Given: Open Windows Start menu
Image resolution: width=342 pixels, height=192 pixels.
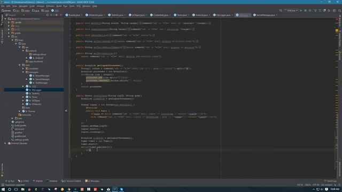Looking at the screenshot, I should (3, 189).
